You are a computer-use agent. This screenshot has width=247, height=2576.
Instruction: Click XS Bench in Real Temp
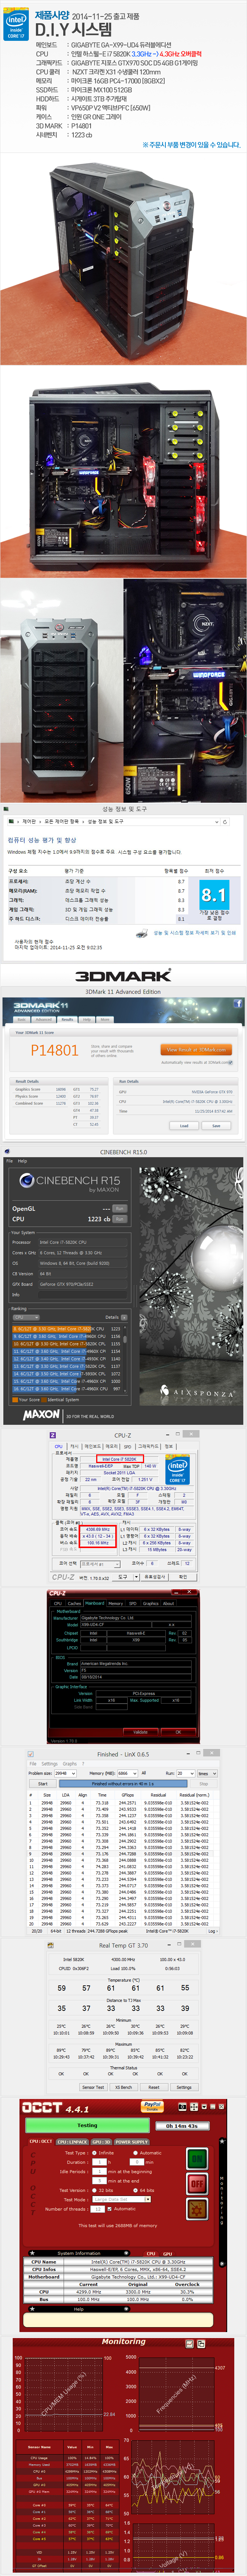click(x=124, y=2086)
